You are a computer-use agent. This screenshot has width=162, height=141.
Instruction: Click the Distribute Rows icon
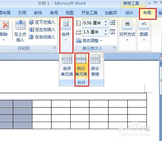tap(113, 23)
